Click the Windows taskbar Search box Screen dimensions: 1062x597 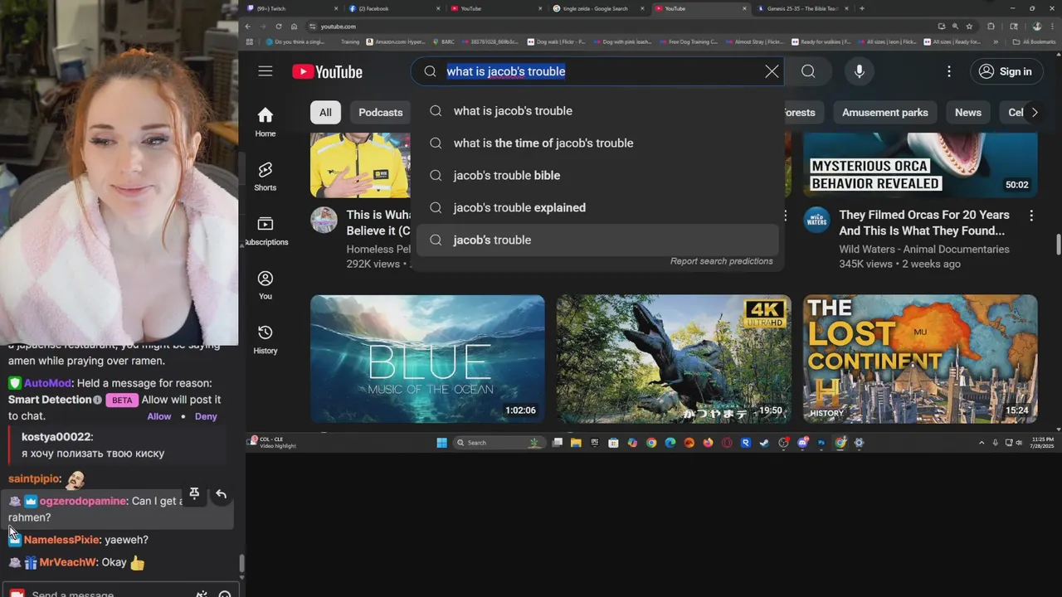coord(498,443)
